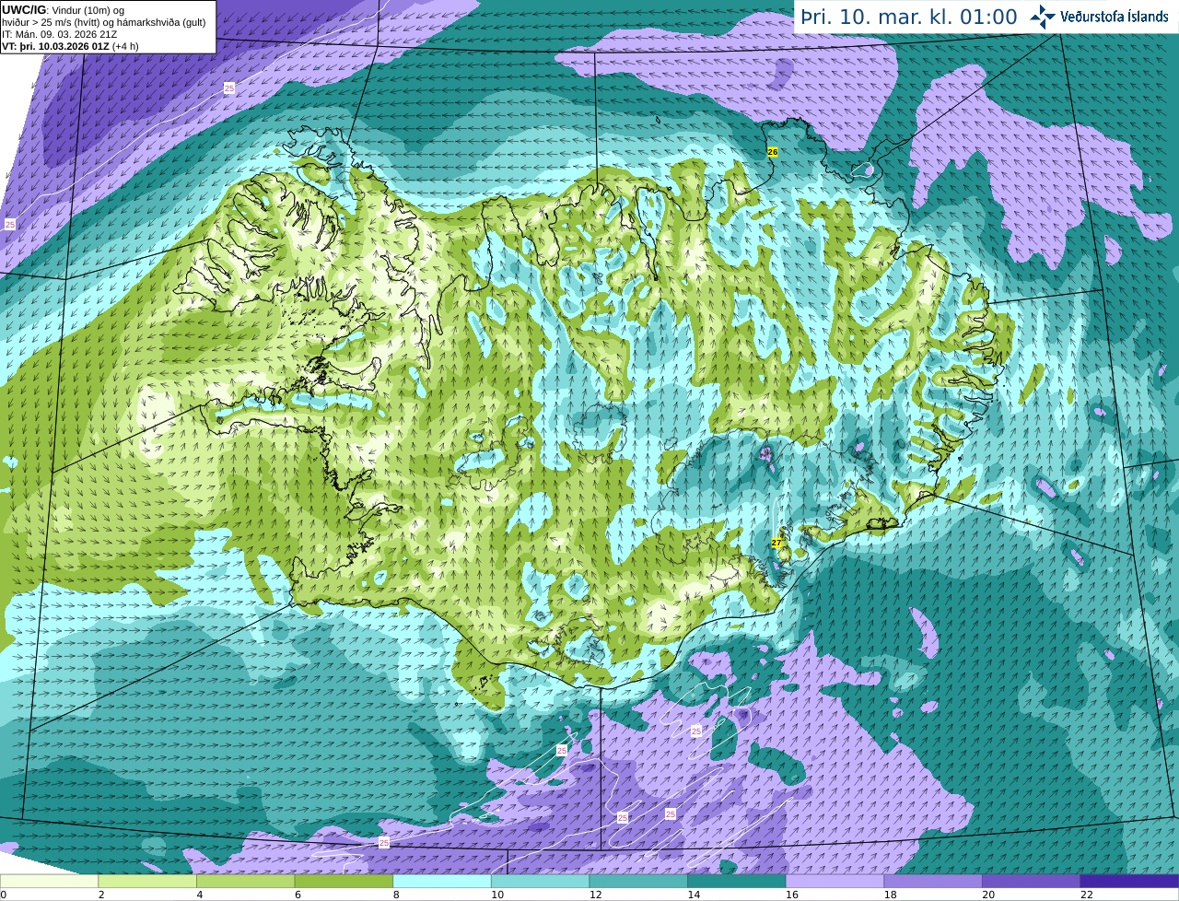Select the date label 'Þri. 10. mar. kl. 01:00'

909,18
